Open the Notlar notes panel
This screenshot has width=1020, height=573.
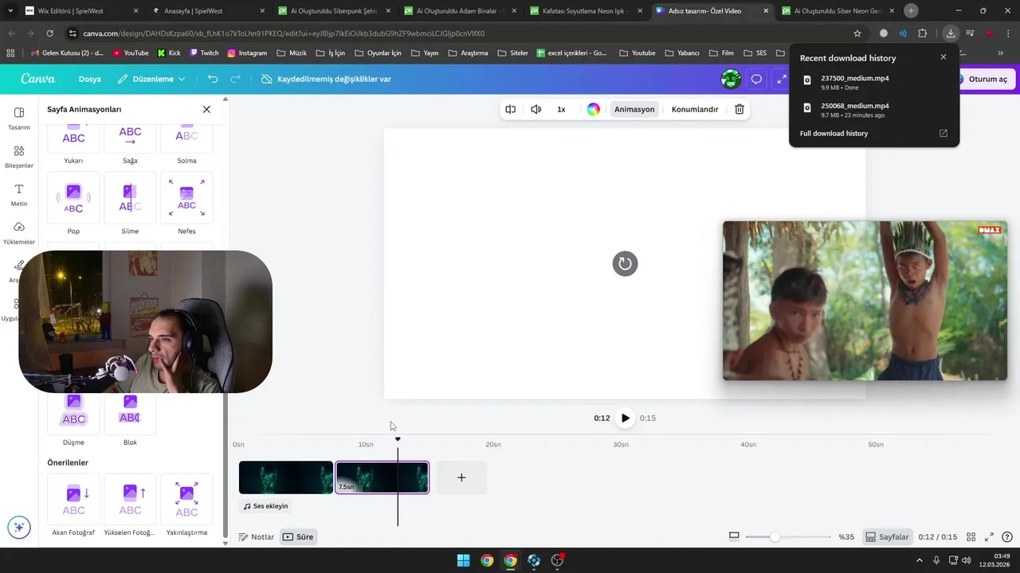(257, 537)
